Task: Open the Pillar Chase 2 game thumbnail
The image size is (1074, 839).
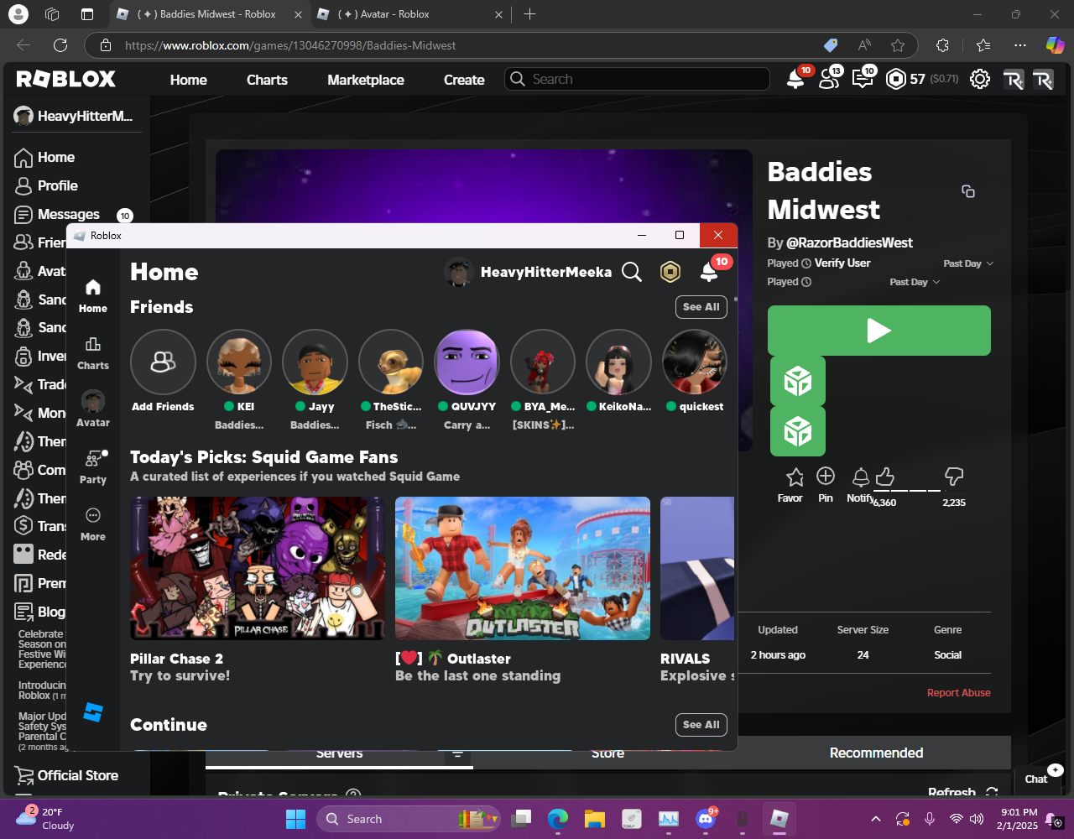Action: pos(258,568)
